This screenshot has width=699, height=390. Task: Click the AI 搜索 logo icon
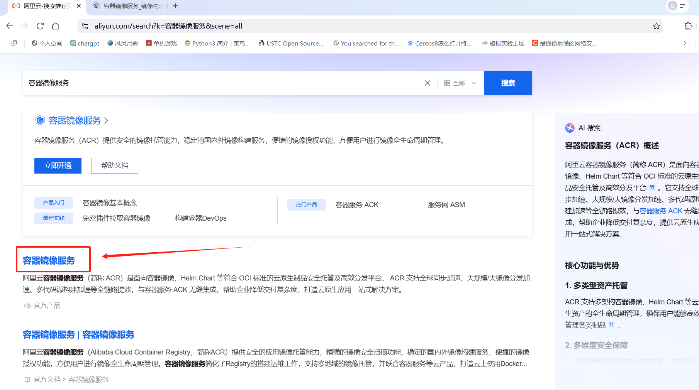click(x=570, y=128)
